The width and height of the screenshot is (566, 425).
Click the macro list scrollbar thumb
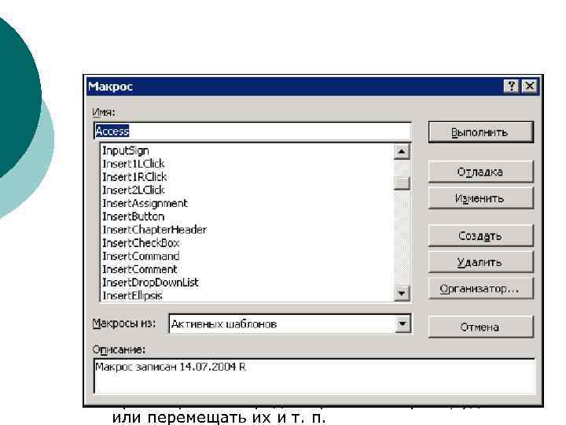click(x=402, y=183)
